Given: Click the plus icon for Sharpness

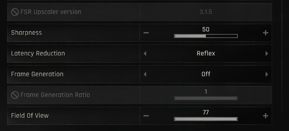Looking at the screenshot, I should [265, 33].
